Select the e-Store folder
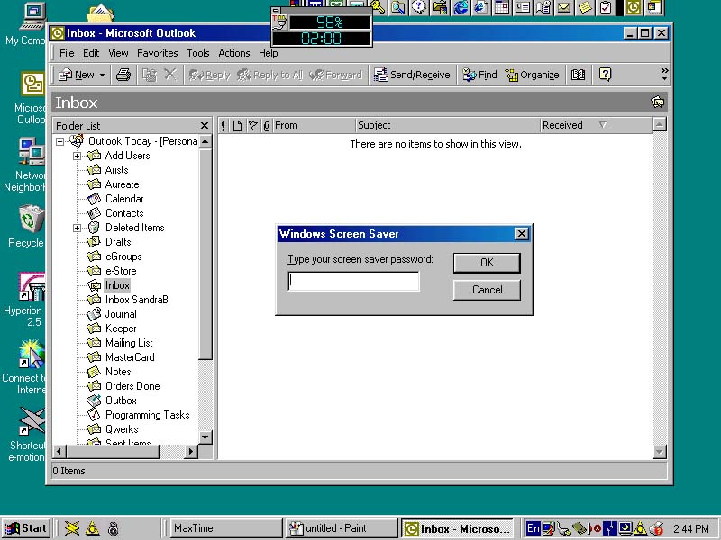The width and height of the screenshot is (721, 540). tap(121, 271)
